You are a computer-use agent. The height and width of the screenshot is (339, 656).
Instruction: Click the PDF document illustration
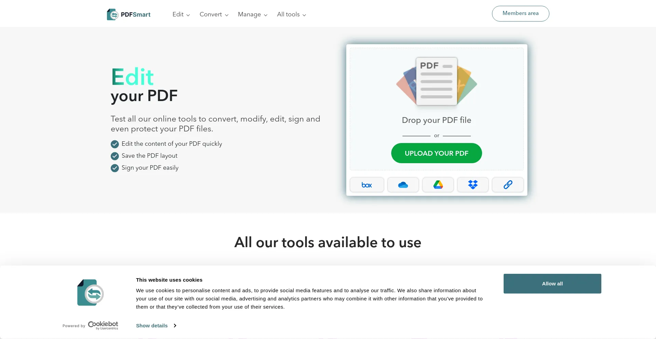pos(436,81)
